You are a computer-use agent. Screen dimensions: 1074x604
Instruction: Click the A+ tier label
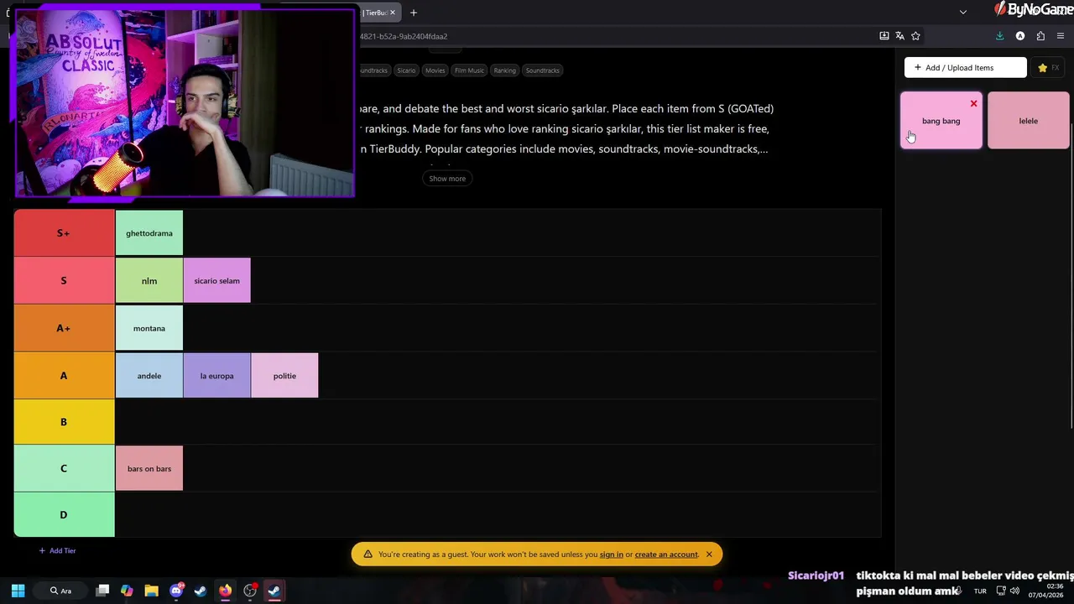64,328
